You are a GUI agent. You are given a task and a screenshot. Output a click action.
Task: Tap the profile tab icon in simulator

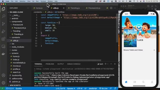click(x=152, y=82)
